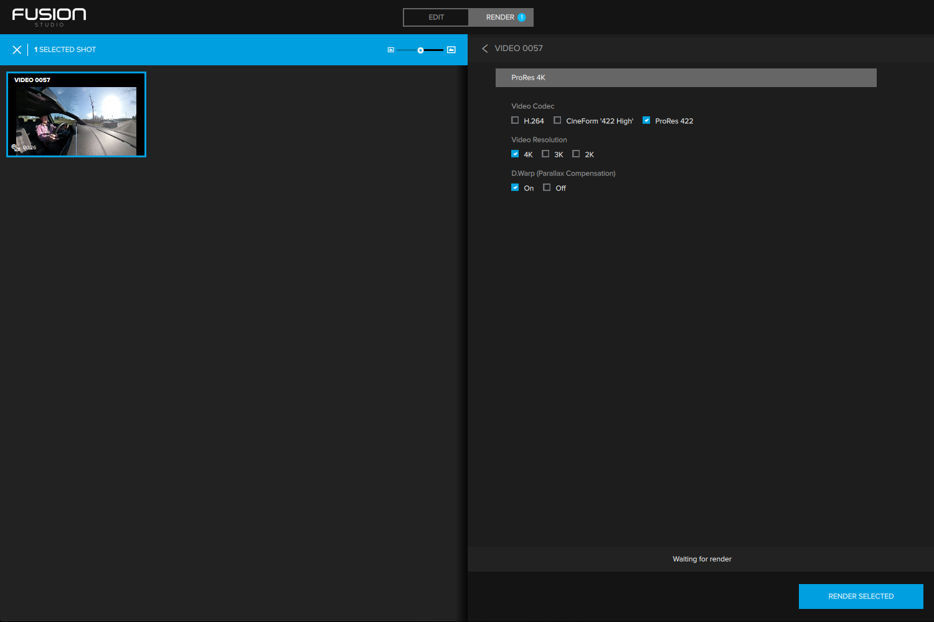Click the 'Video Resolution' section label
Image resolution: width=934 pixels, height=622 pixels.
point(539,140)
